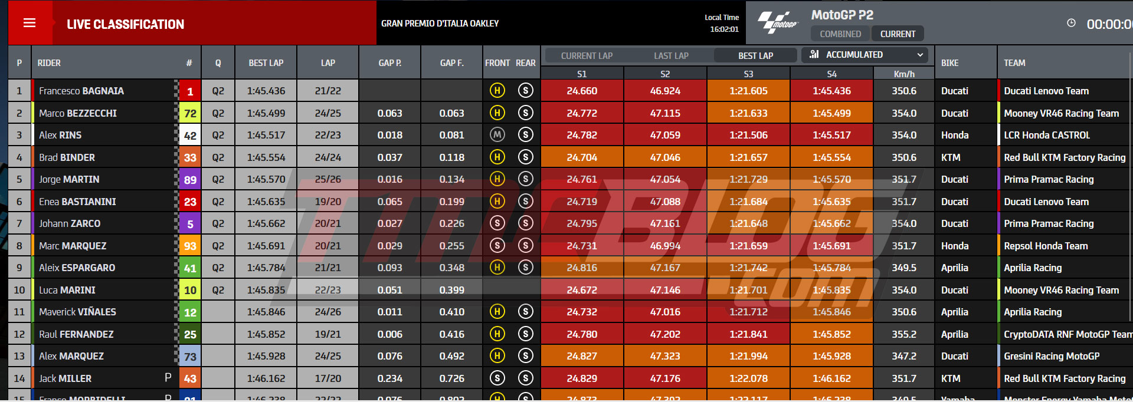Click Rins' front tyre M icon
Image resolution: width=1133 pixels, height=402 pixels.
pos(497,135)
